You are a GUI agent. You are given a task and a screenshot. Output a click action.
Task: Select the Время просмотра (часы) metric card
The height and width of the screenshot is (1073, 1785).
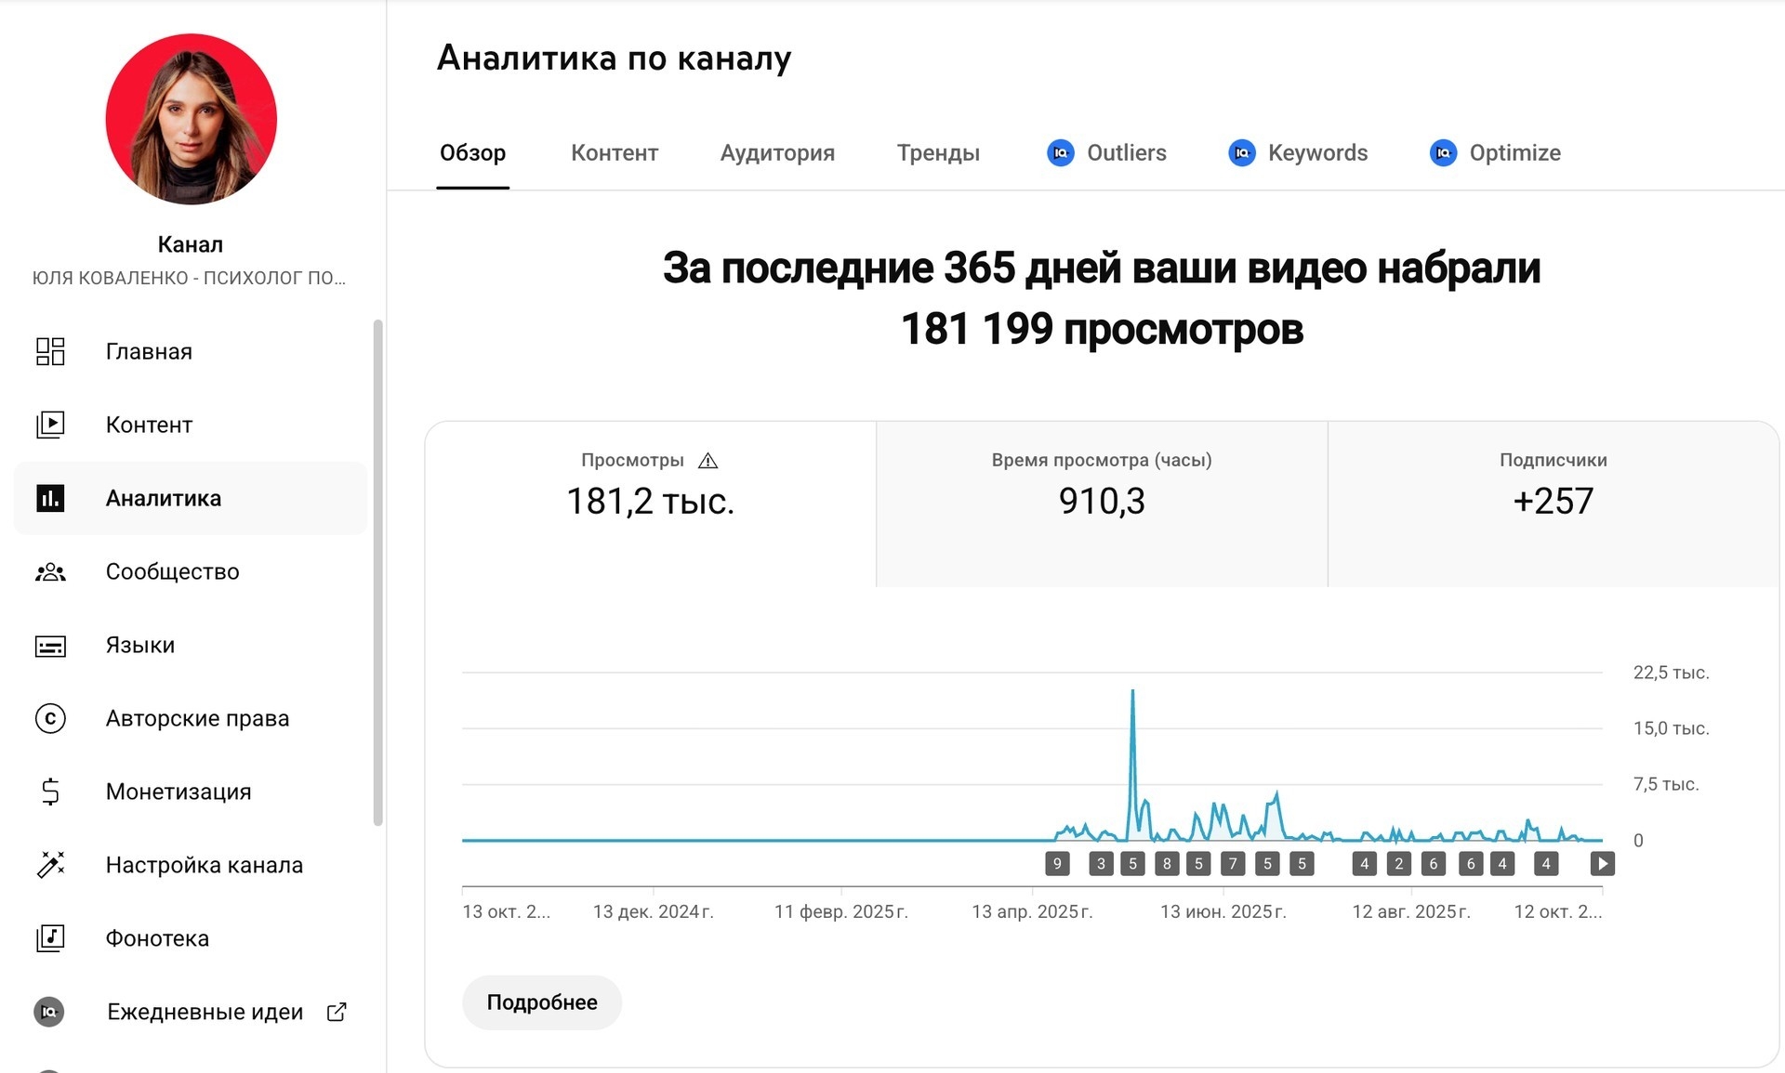pos(1102,503)
